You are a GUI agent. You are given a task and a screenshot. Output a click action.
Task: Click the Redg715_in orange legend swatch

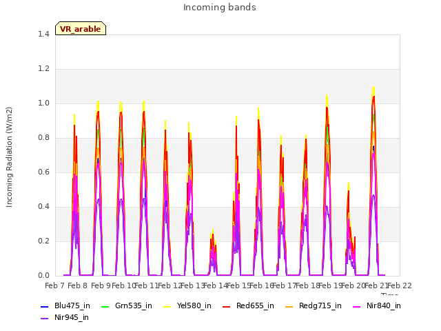[289, 306]
